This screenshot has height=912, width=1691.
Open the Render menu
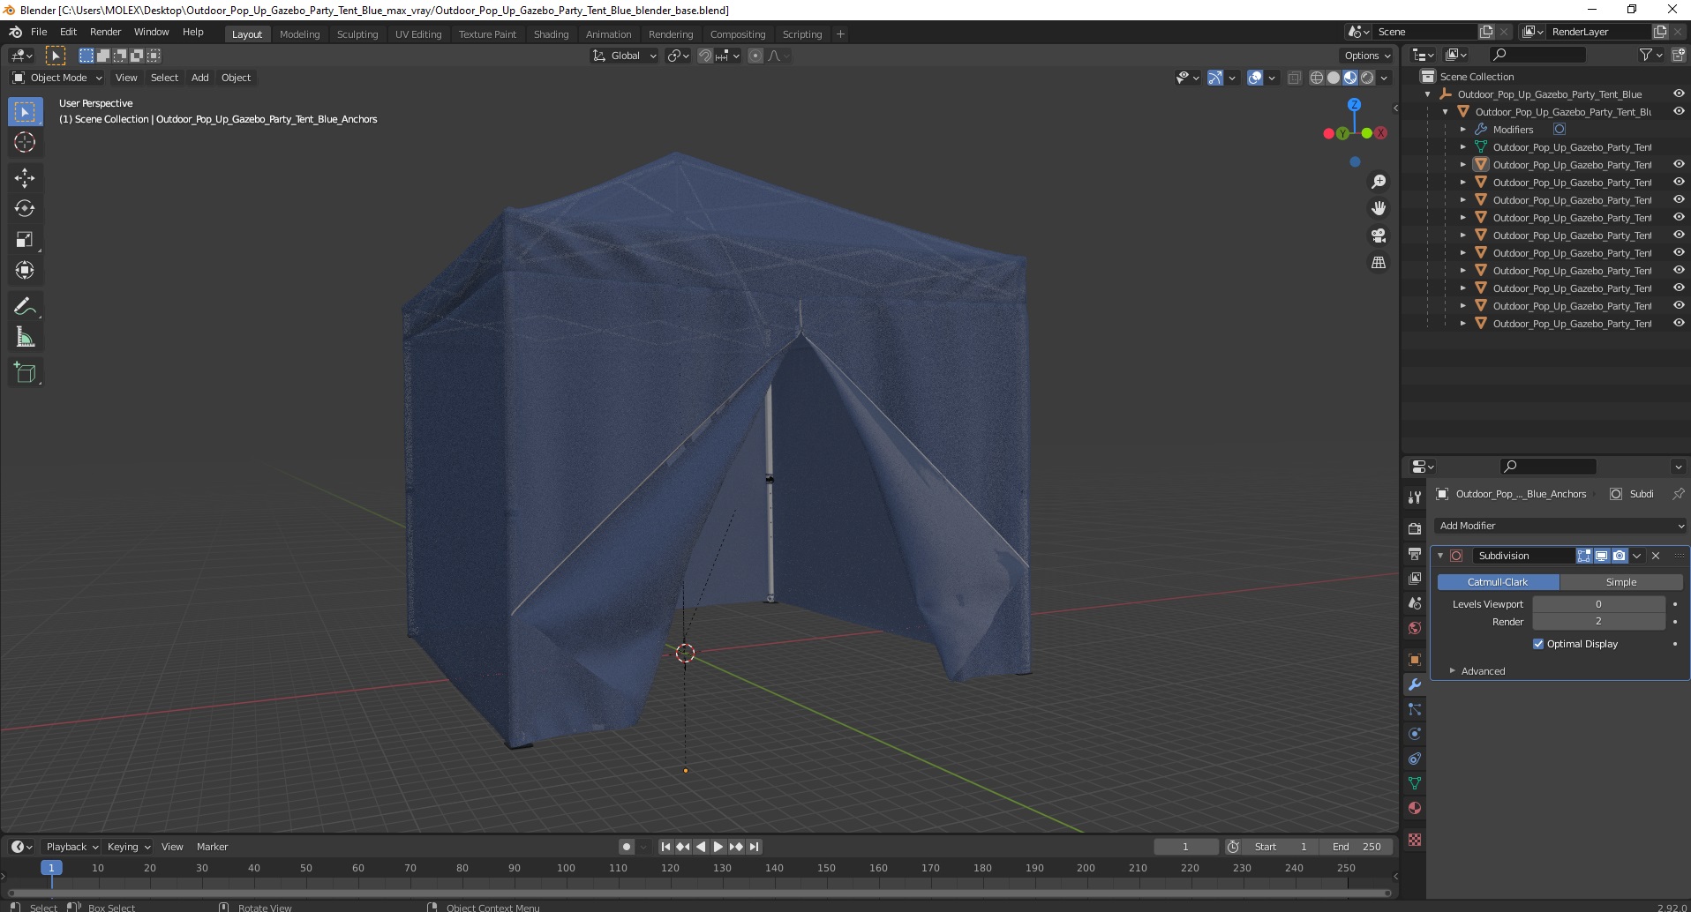[x=105, y=32]
